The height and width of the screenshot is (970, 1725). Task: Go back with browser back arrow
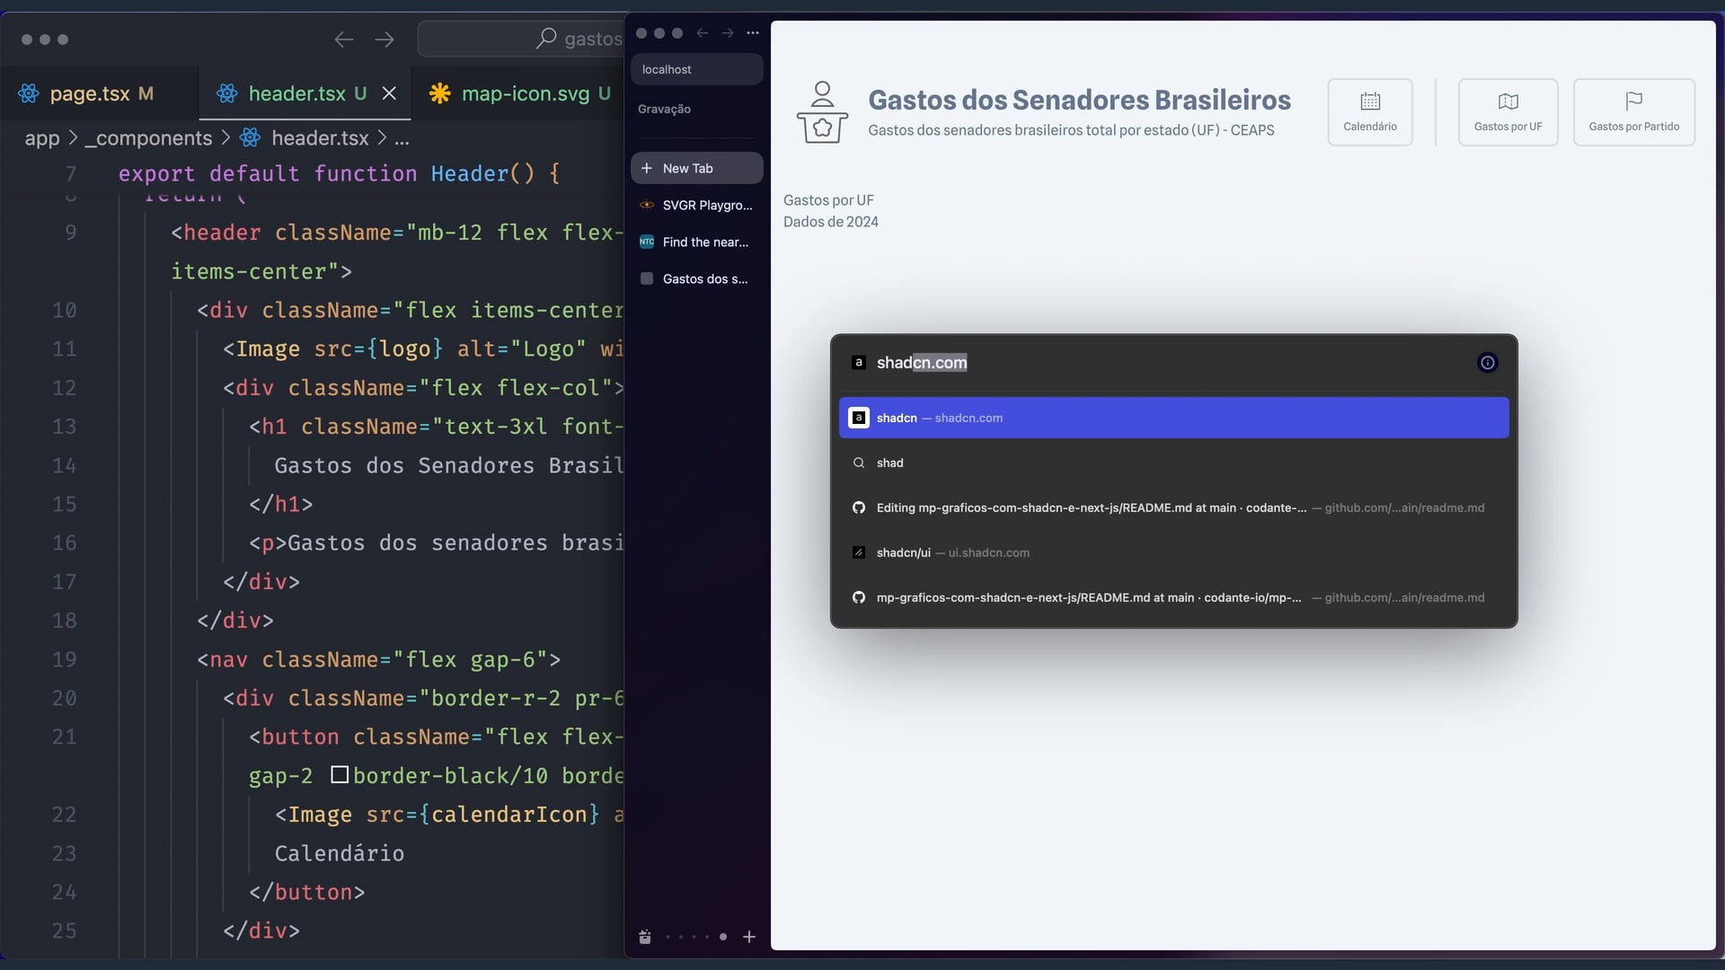[703, 33]
